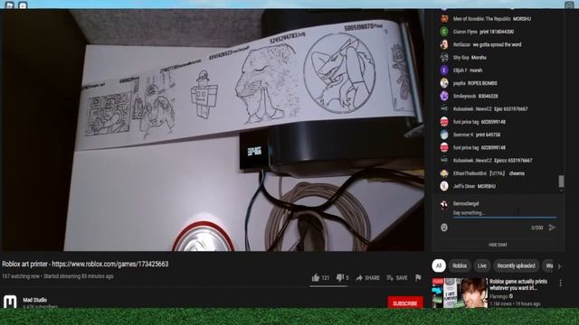The width and height of the screenshot is (579, 325).
Task: Click EthanTheBestBoi's avatar in chat
Action: click(444, 173)
